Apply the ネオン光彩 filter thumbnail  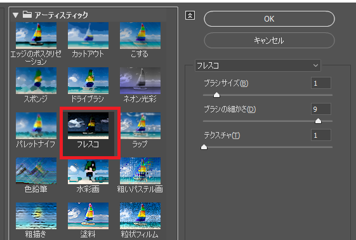pos(140,81)
